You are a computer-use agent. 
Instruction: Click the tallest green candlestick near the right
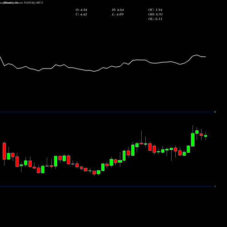tap(193, 140)
